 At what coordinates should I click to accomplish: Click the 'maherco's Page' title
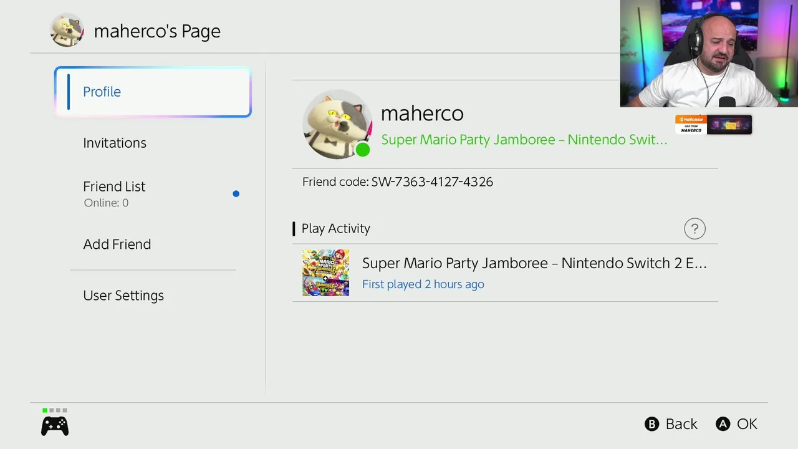(157, 31)
